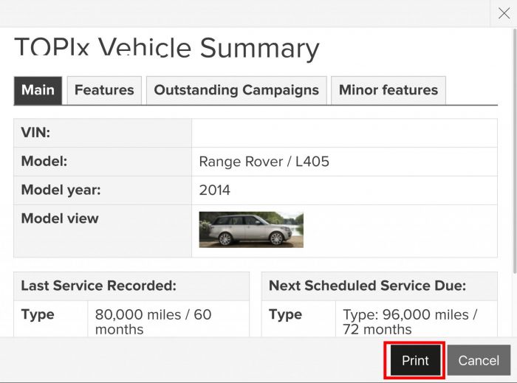
Task: Close the TOPIx Vehicle Summary dialog
Action: point(504,13)
